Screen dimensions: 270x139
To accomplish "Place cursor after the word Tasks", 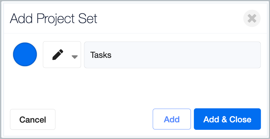I will coord(112,55).
